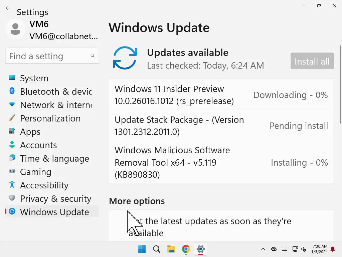The height and width of the screenshot is (257, 342).
Task: Click the Install all button
Action: (312, 61)
